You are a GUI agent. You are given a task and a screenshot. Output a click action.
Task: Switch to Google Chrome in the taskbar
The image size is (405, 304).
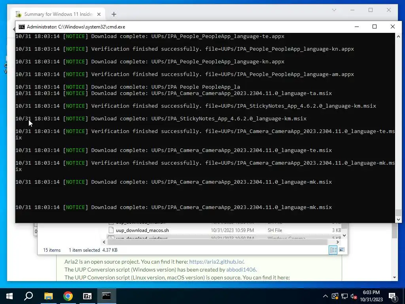click(68, 296)
